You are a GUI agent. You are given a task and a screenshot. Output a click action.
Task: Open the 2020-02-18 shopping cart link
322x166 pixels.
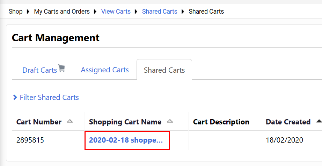point(126,140)
